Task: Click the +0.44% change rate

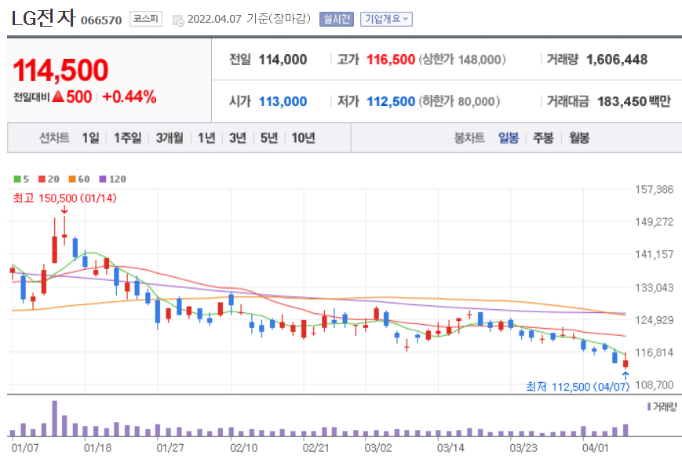Action: (x=129, y=97)
